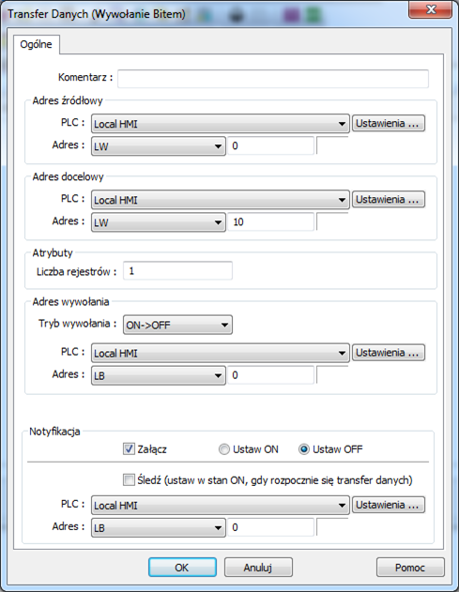Click destination address field showing 10
This screenshot has height=592, width=459.
(270, 222)
